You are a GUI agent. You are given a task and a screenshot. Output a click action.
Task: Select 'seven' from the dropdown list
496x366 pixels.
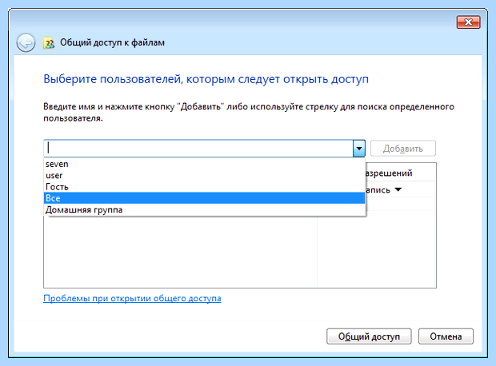[204, 164]
